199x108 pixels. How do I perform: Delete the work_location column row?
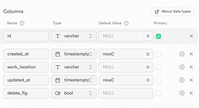click(x=191, y=67)
